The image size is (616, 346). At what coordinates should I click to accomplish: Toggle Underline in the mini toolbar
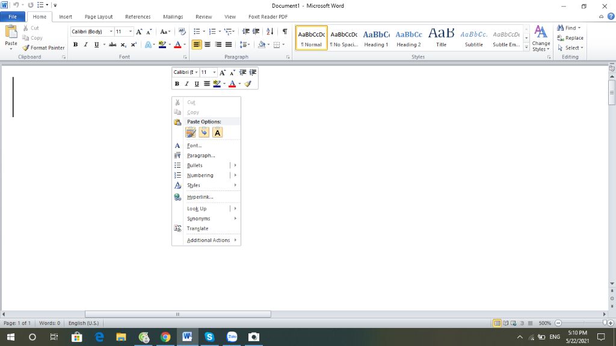(x=197, y=83)
